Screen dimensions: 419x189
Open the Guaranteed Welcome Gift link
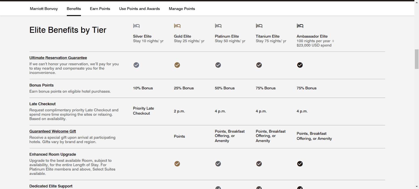point(53,131)
